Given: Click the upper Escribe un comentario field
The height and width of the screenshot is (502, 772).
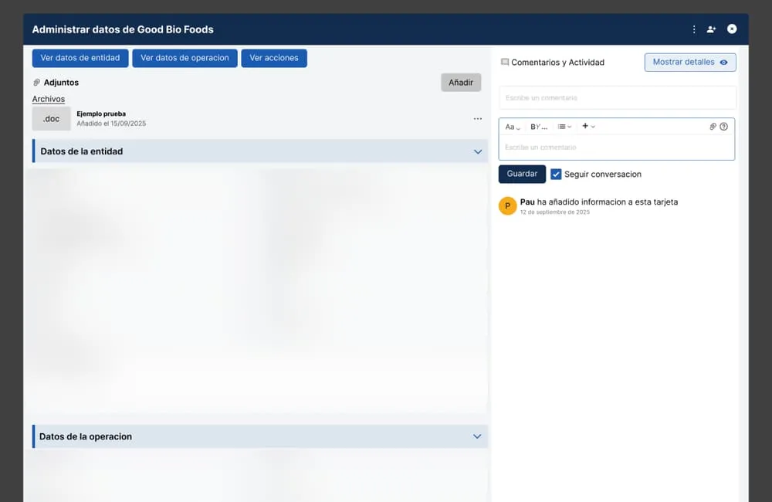Looking at the screenshot, I should (x=618, y=97).
